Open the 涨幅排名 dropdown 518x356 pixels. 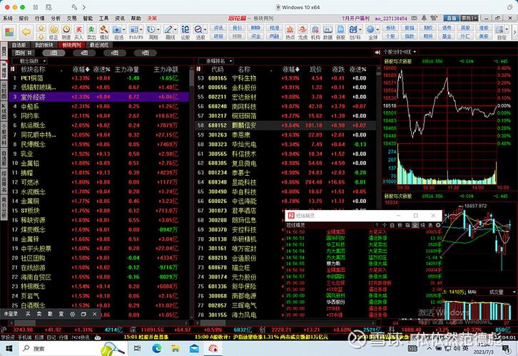[x=215, y=61]
